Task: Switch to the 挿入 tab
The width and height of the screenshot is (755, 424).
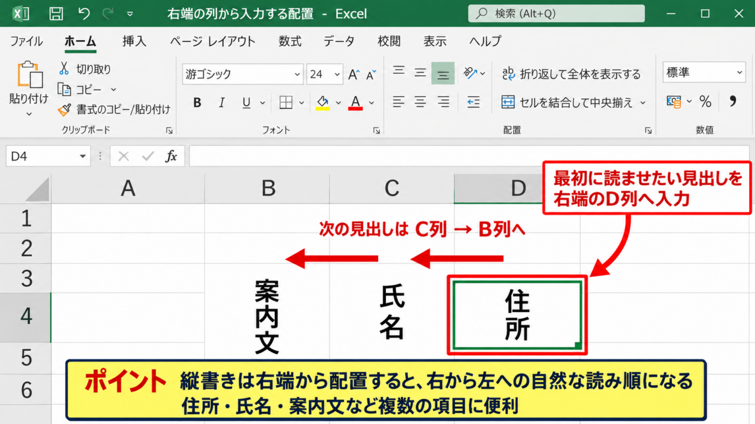Action: [x=134, y=41]
